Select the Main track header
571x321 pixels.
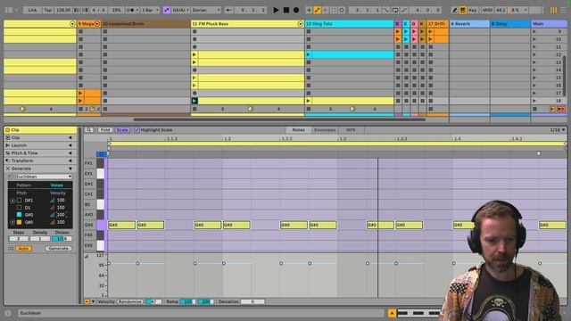550,24
